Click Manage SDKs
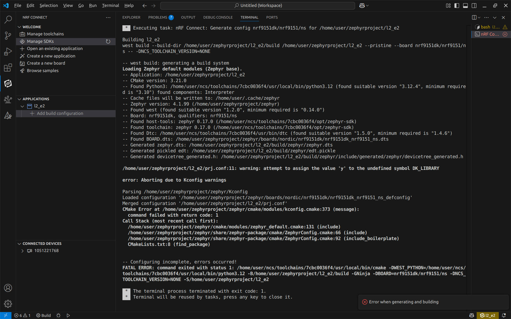The height and width of the screenshot is (319, 511). click(40, 41)
